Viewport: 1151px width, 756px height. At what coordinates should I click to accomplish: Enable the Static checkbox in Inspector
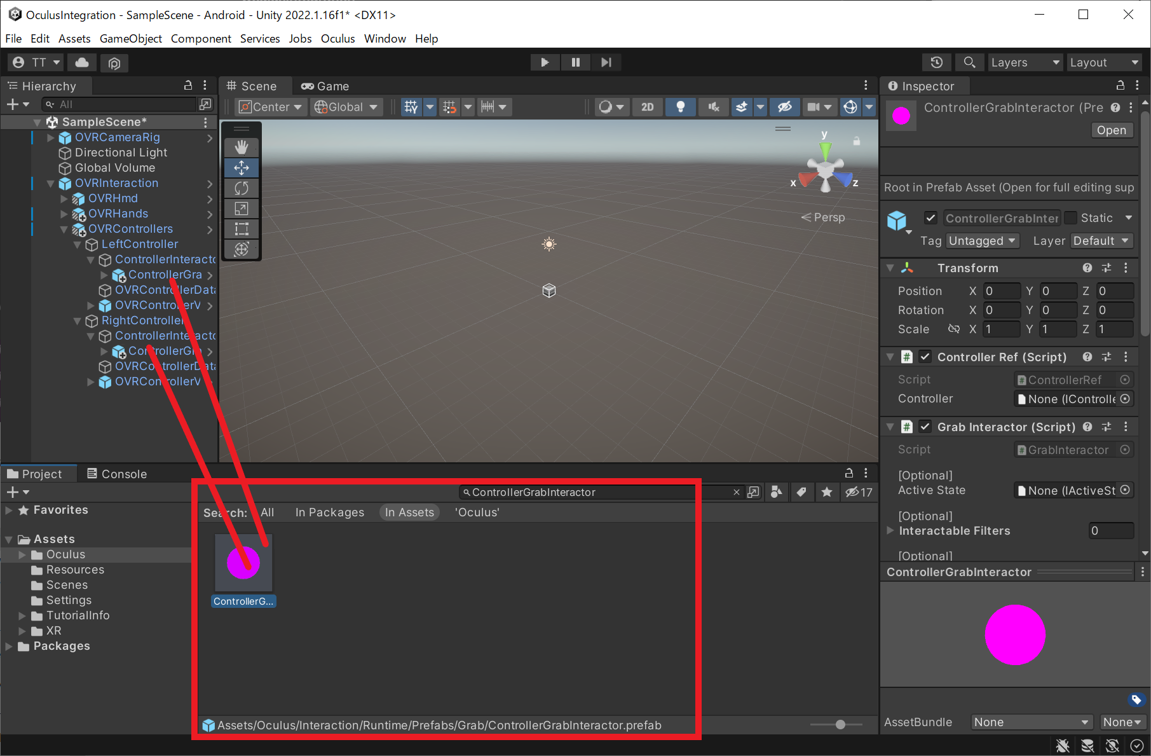[x=1071, y=218]
